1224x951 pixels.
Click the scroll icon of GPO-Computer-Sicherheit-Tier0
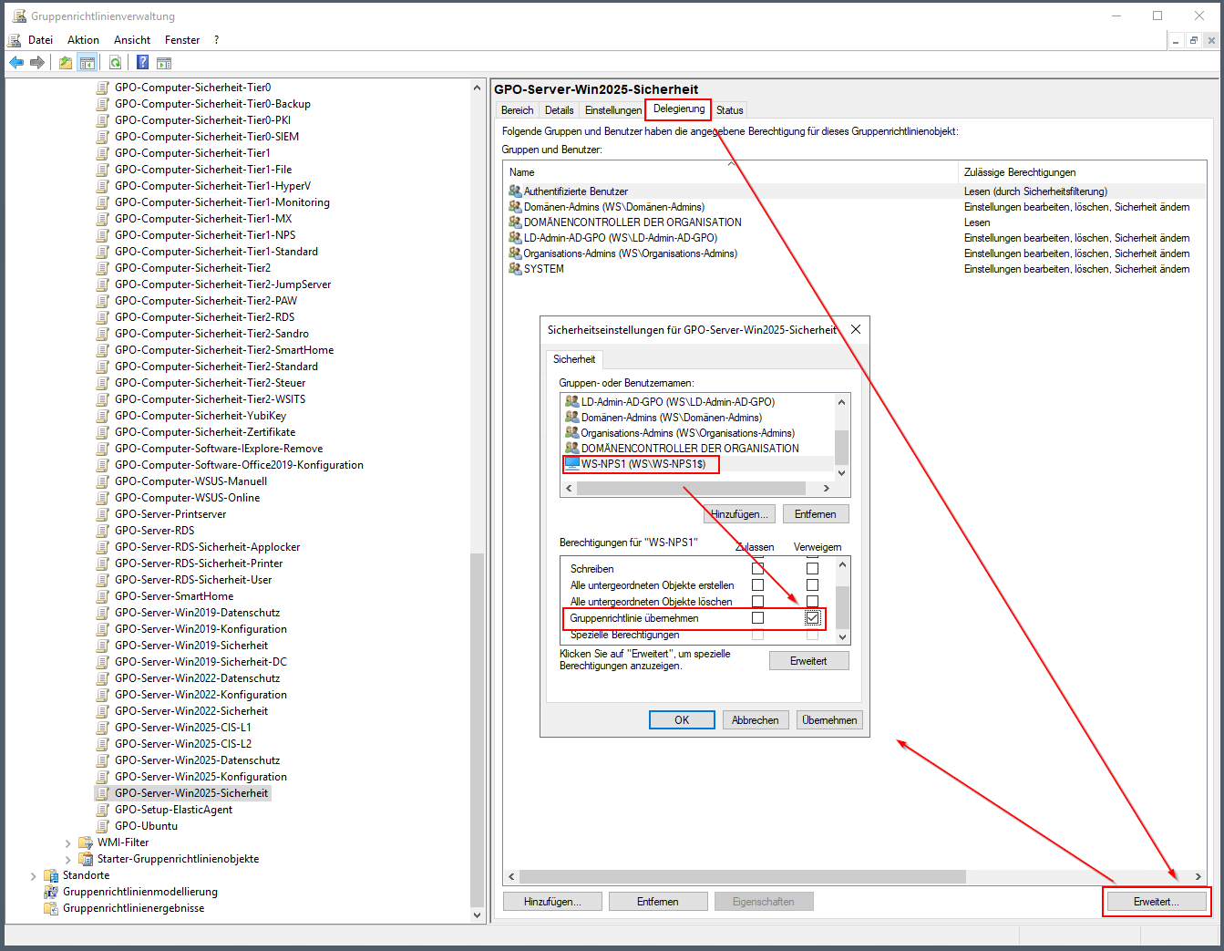point(103,88)
